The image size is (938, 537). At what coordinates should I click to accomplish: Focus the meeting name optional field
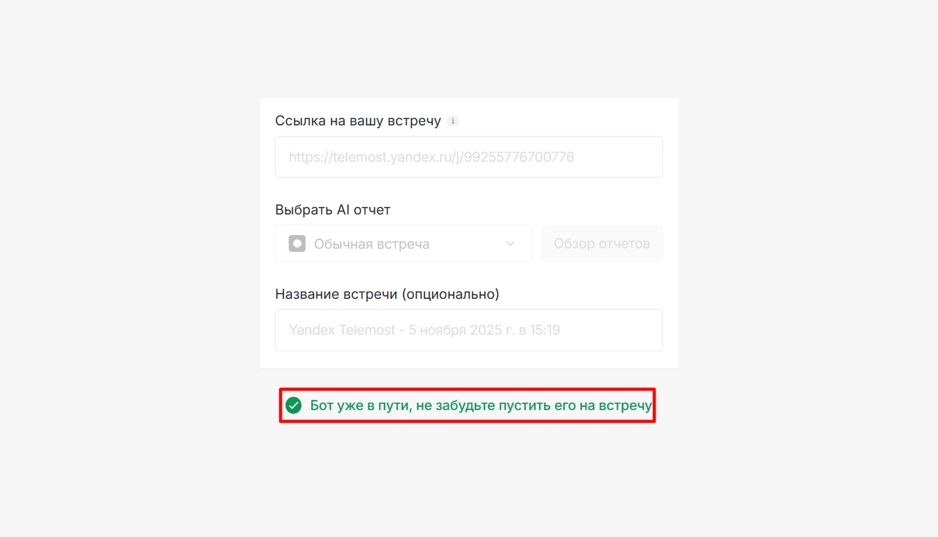[x=469, y=330]
